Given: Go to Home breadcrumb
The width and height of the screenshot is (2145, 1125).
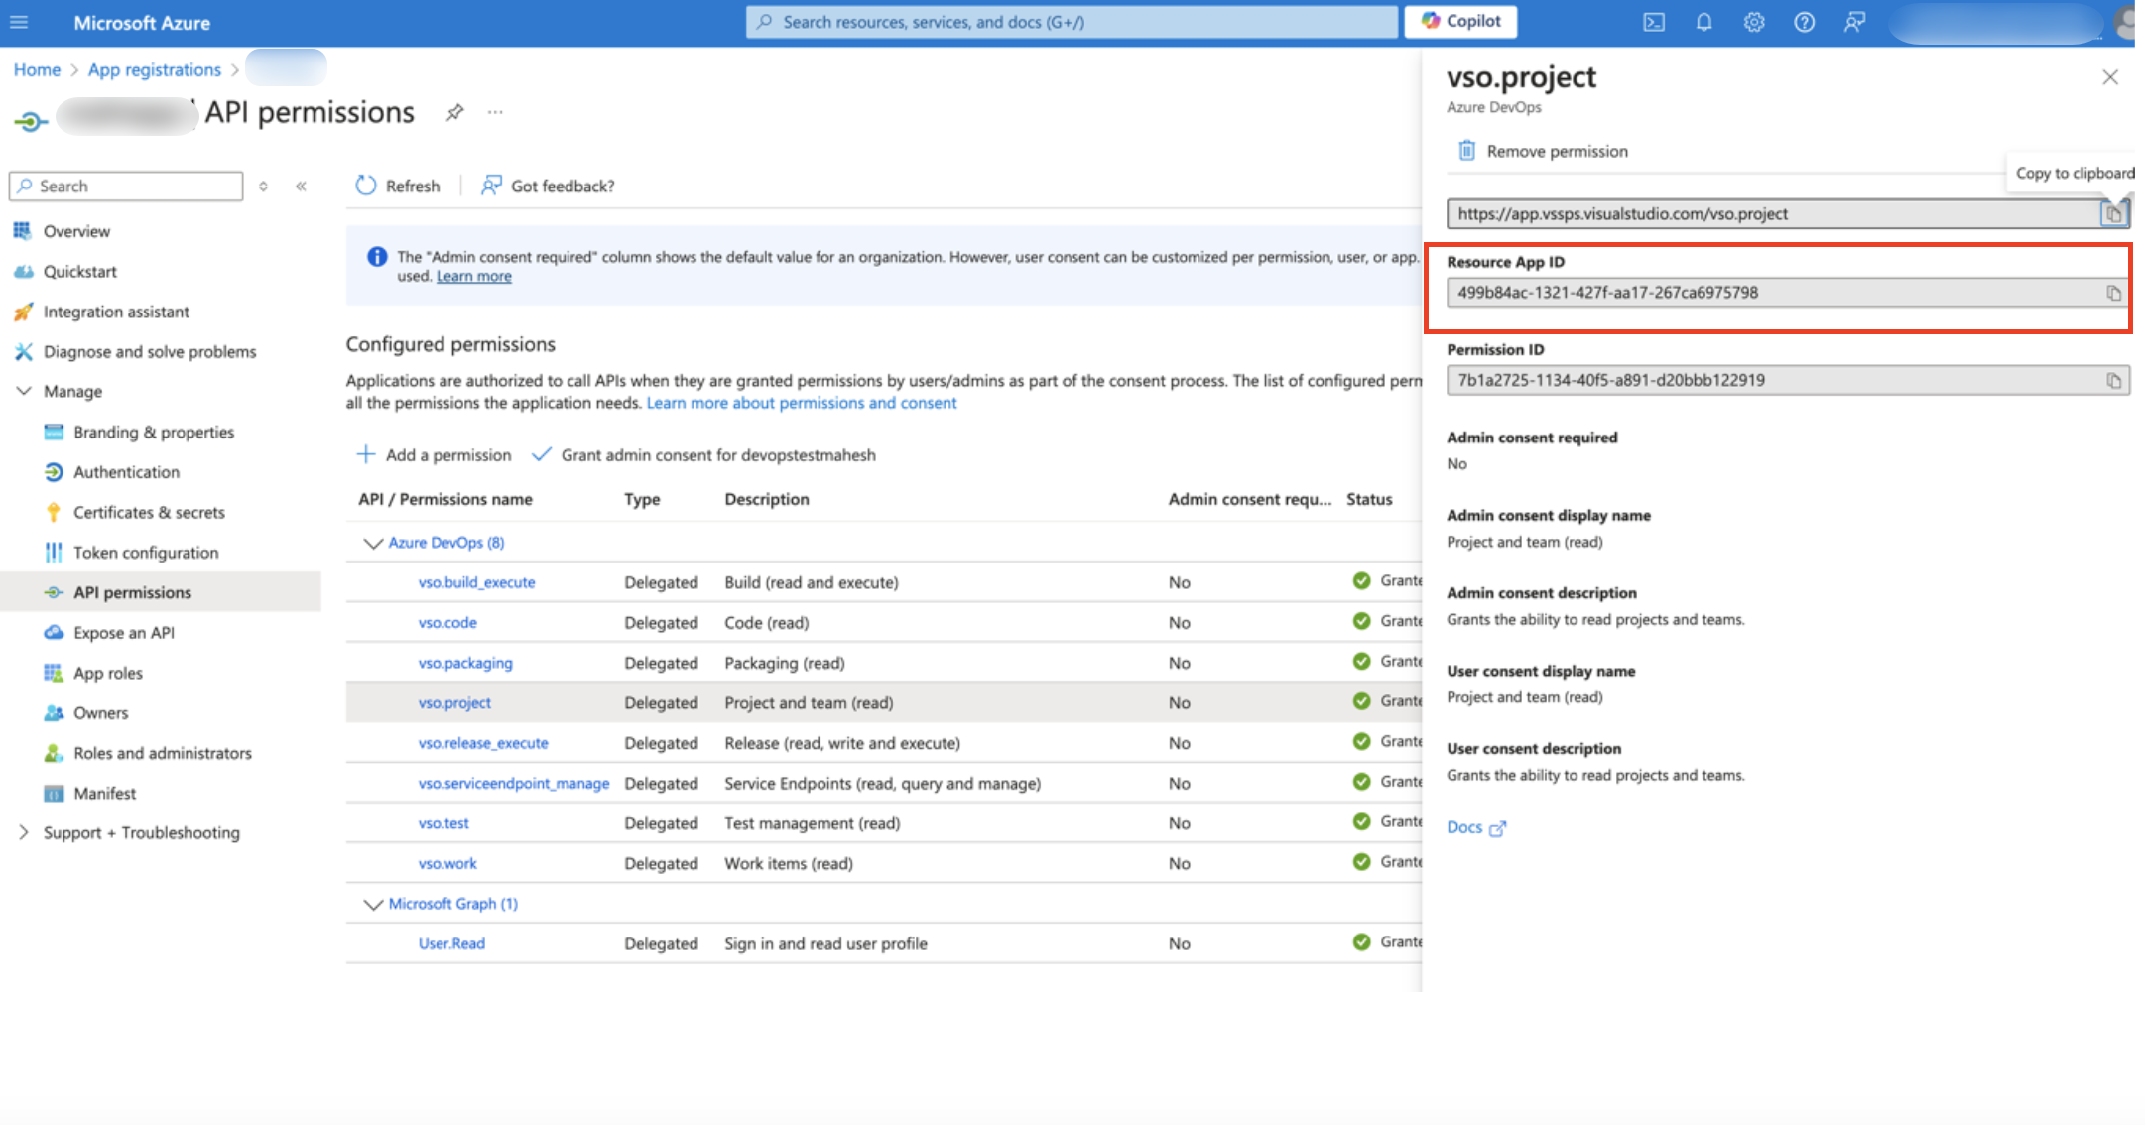Looking at the screenshot, I should pos(37,69).
